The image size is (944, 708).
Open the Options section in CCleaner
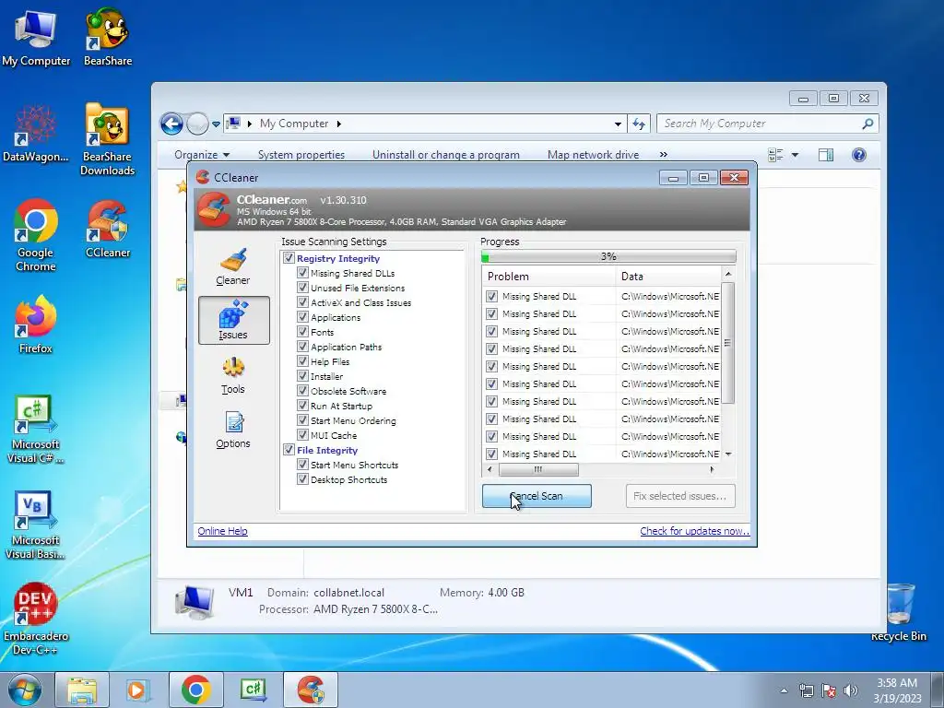[x=233, y=430]
